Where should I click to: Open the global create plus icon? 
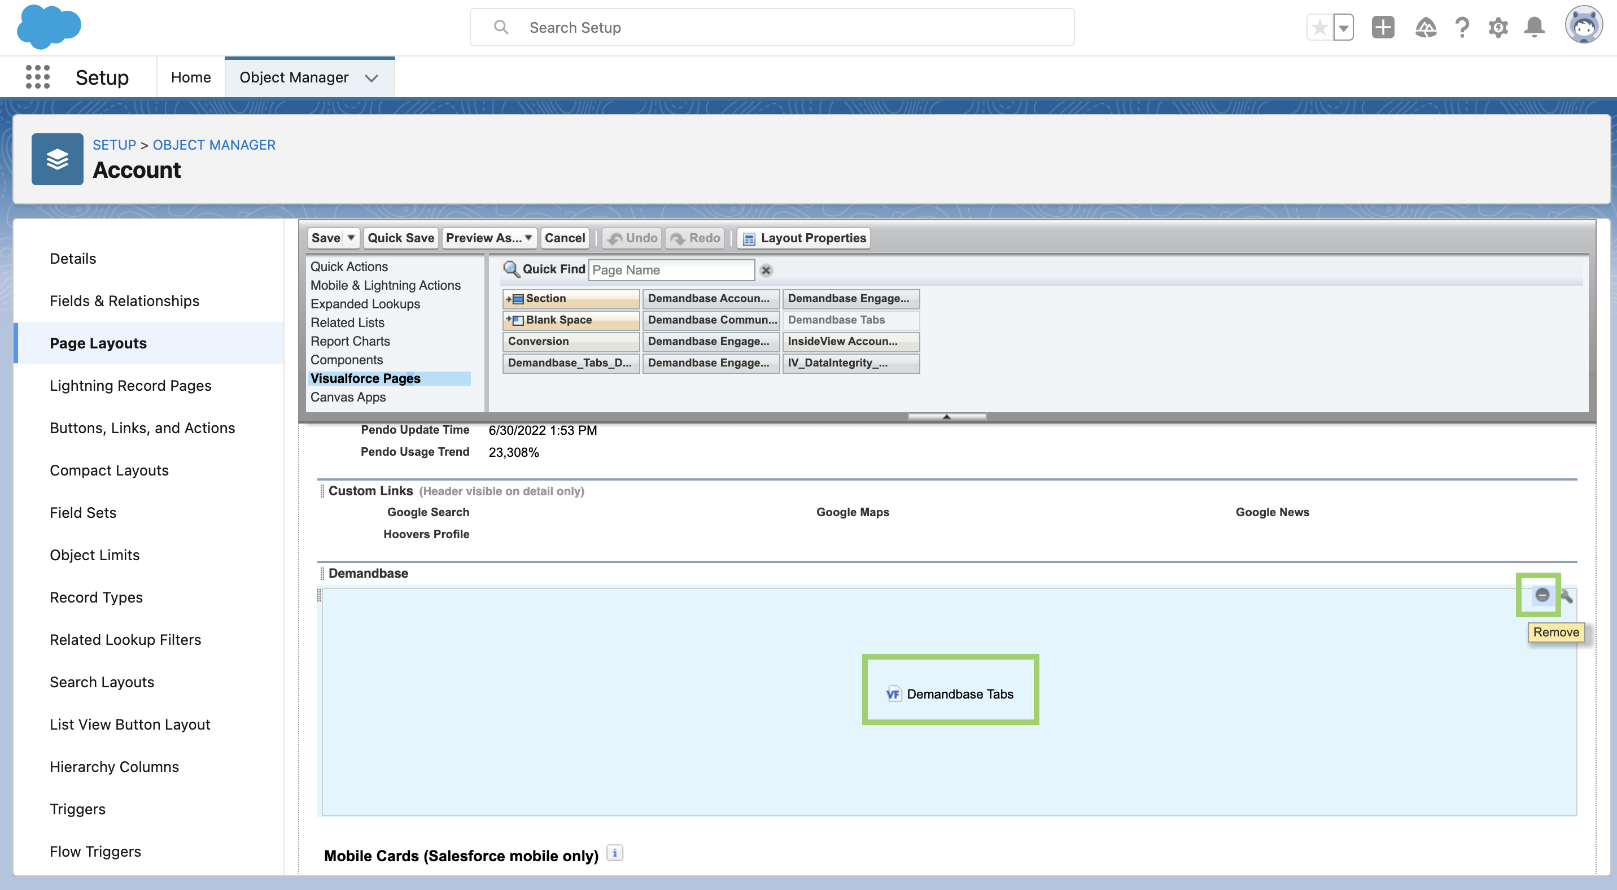[x=1383, y=28]
